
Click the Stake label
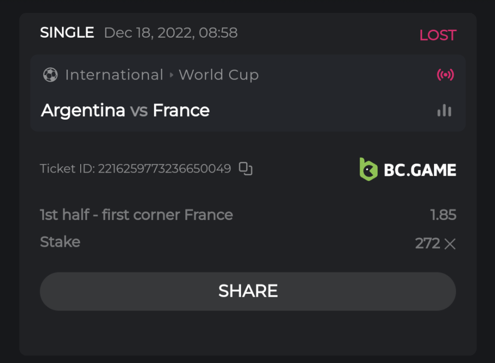click(60, 242)
